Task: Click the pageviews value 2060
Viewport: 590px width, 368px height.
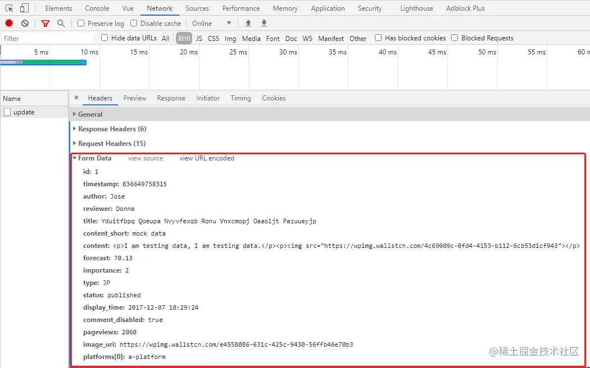Action: coord(129,332)
